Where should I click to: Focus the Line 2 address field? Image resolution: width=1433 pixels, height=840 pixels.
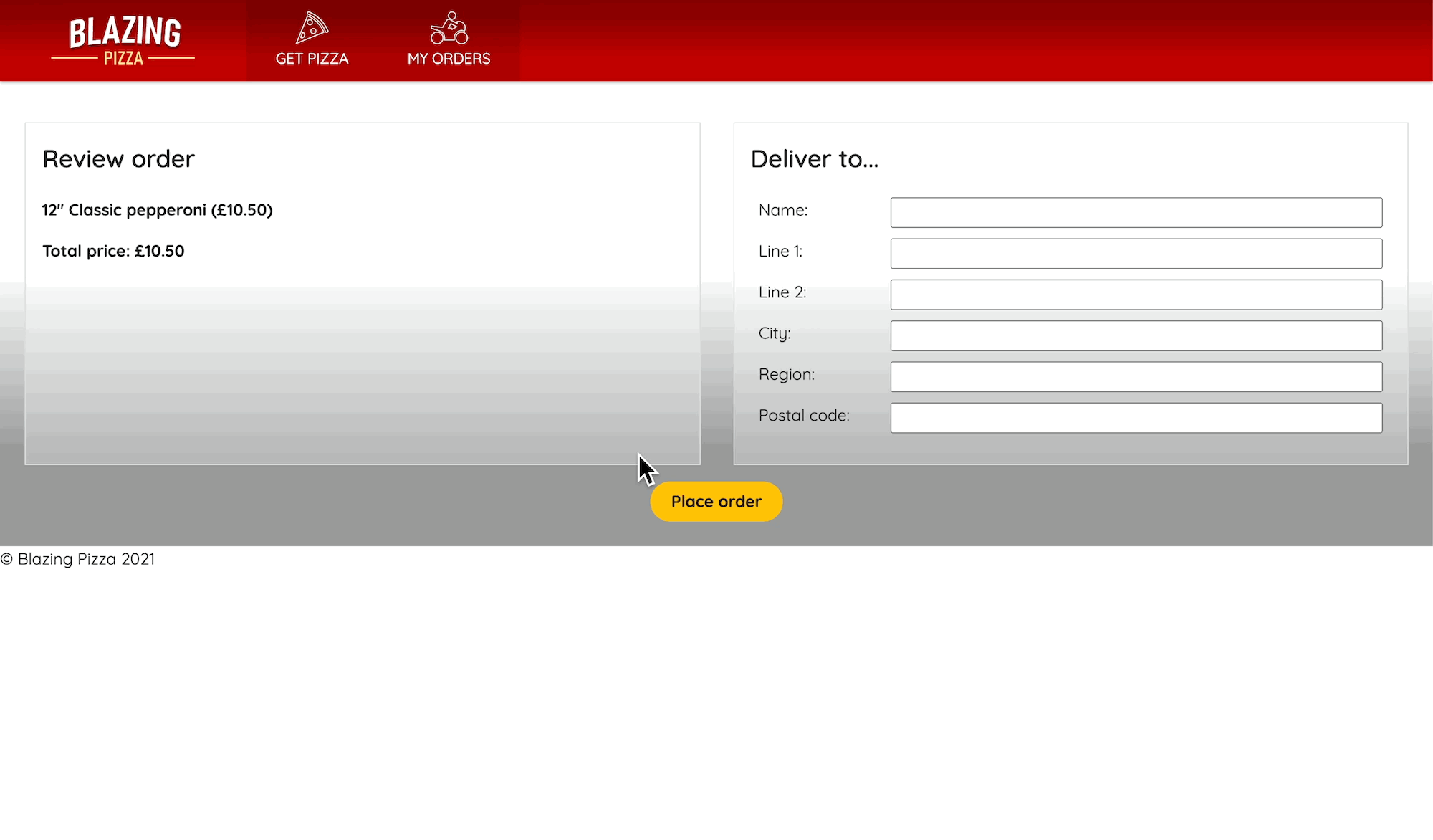click(1136, 295)
